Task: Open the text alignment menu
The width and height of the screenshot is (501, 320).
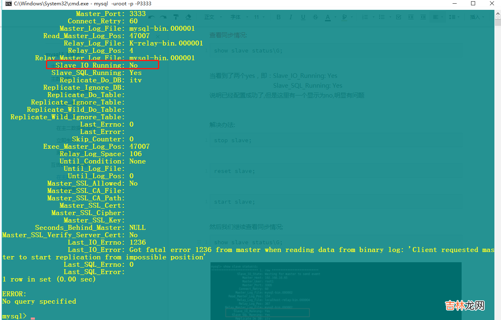Action: point(438,17)
